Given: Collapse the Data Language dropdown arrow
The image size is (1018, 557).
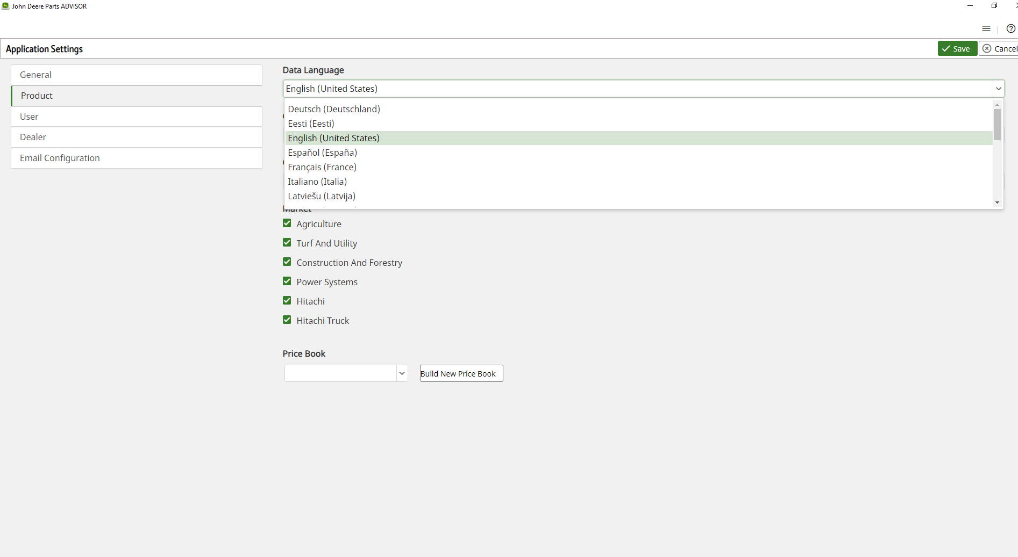Looking at the screenshot, I should click(x=998, y=89).
